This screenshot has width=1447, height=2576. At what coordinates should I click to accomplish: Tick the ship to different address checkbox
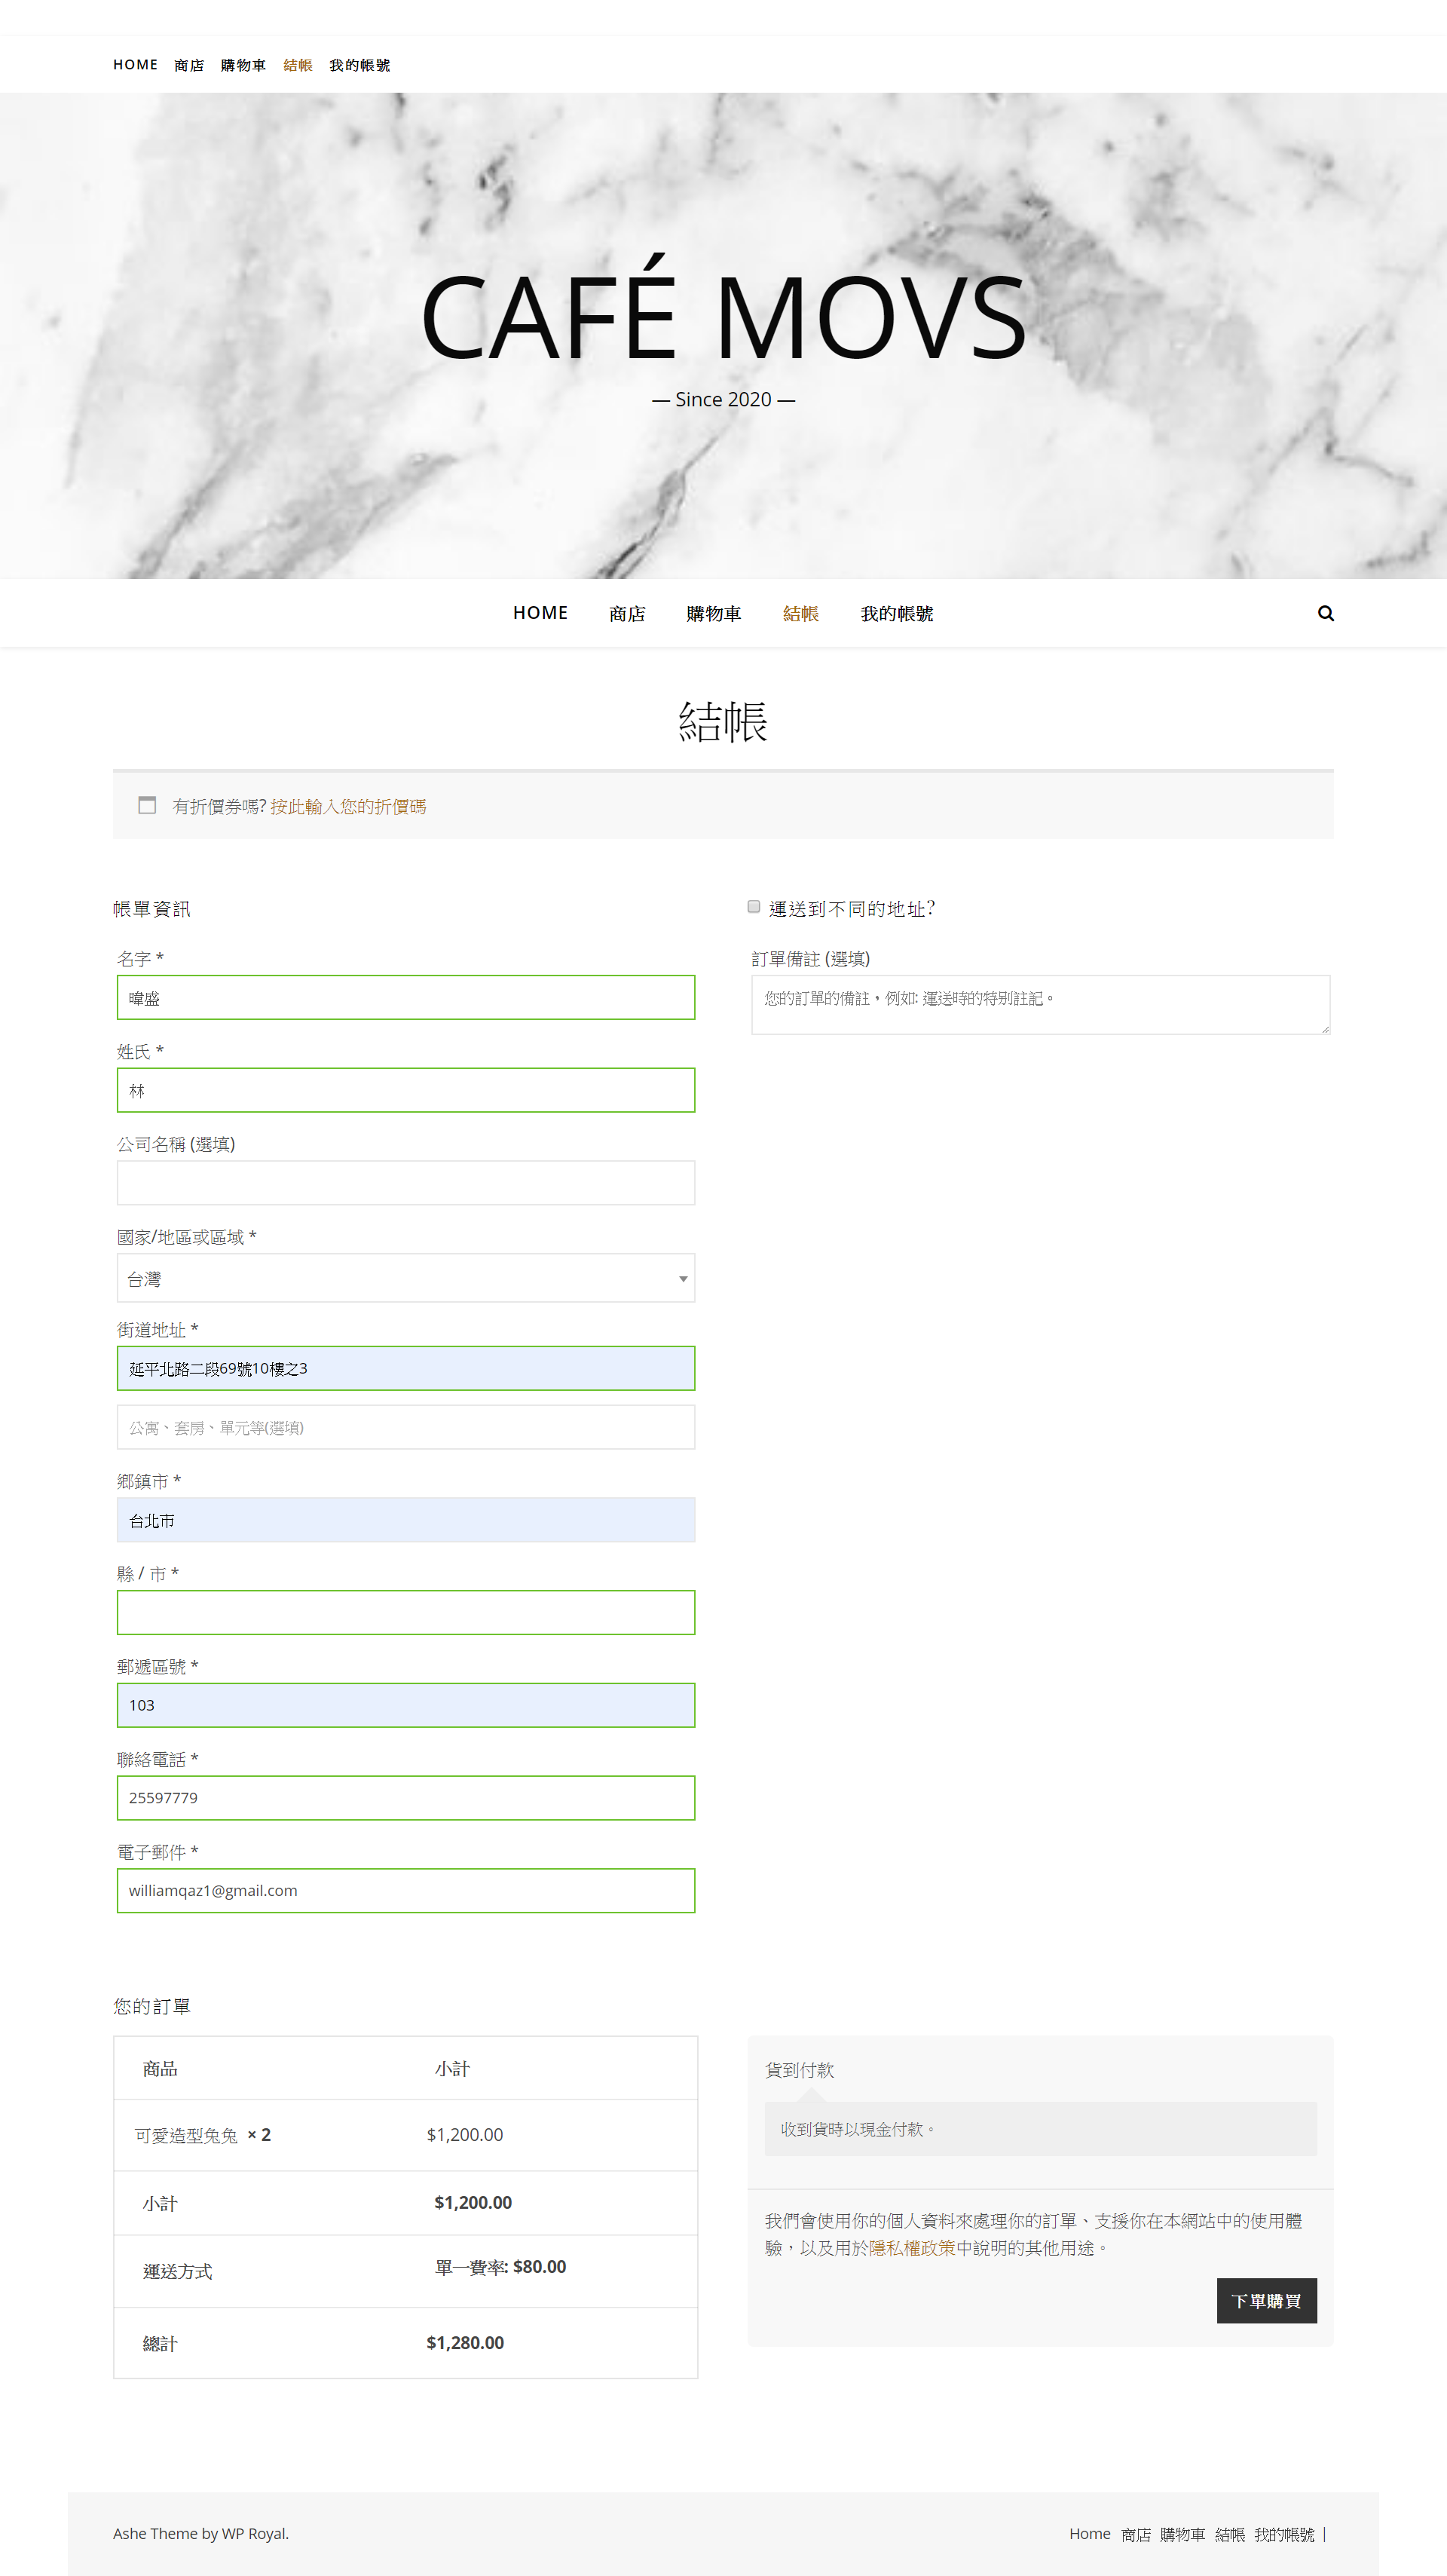pyautogui.click(x=754, y=907)
